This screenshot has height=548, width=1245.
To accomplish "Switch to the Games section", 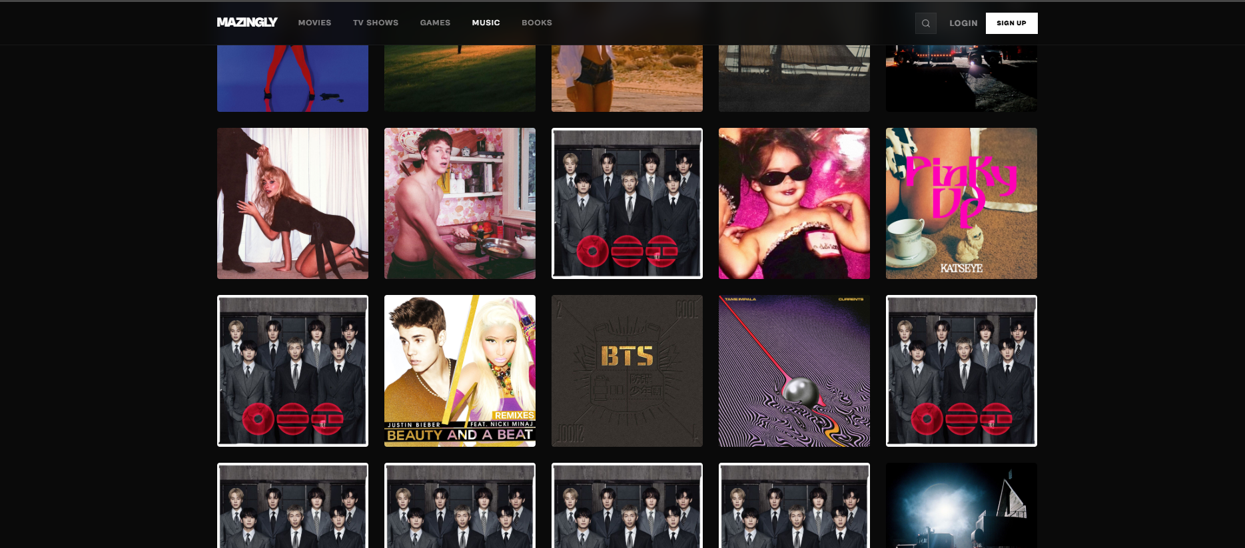I will pyautogui.click(x=436, y=23).
